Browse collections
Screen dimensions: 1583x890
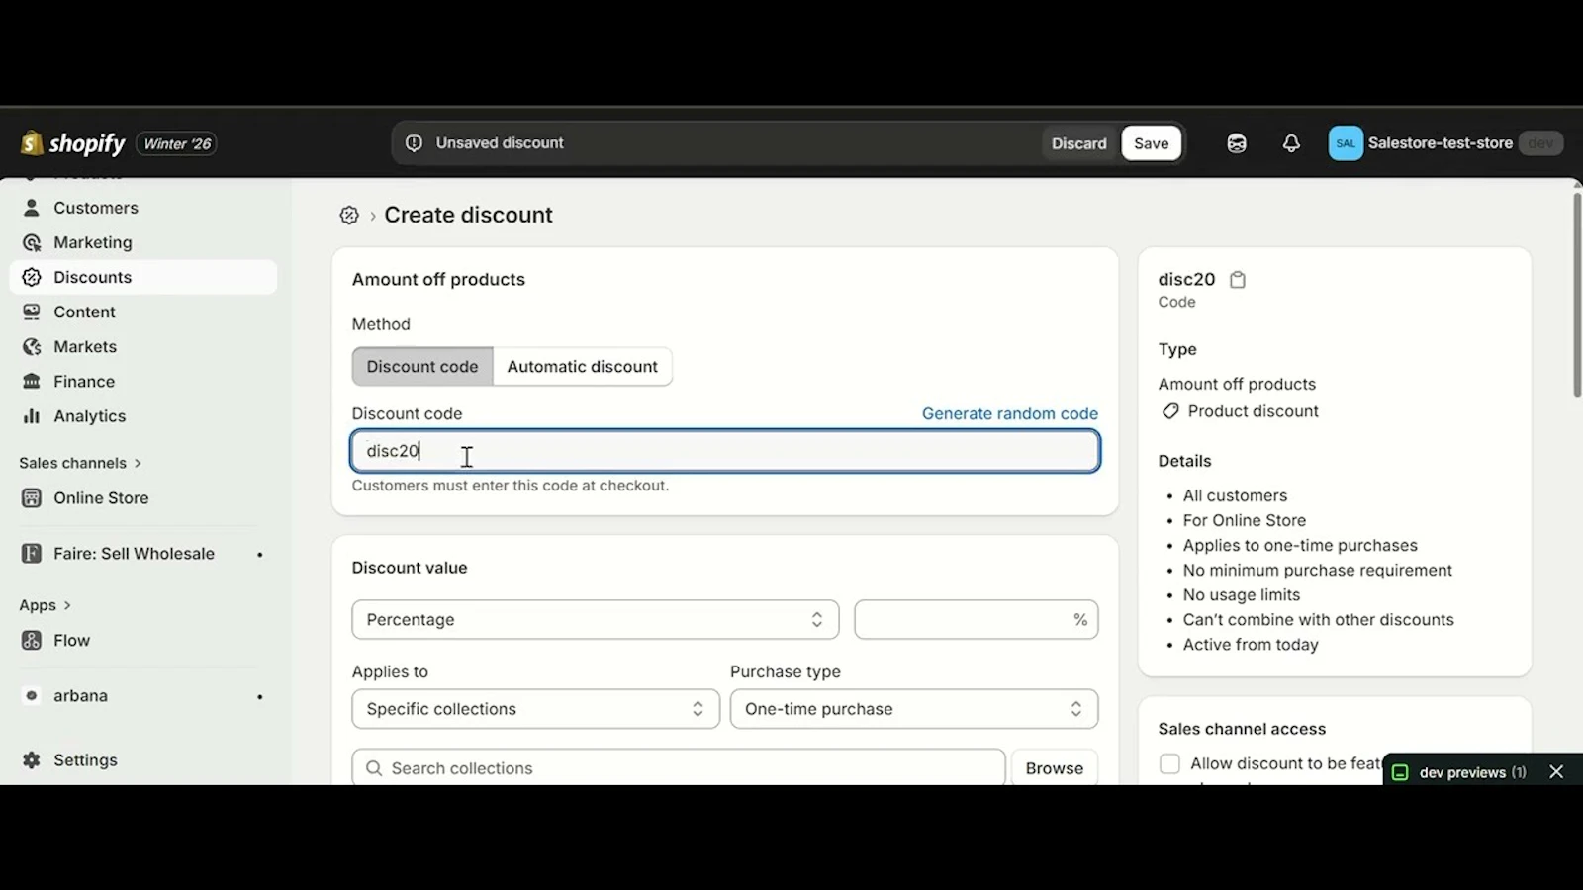pyautogui.click(x=1054, y=768)
